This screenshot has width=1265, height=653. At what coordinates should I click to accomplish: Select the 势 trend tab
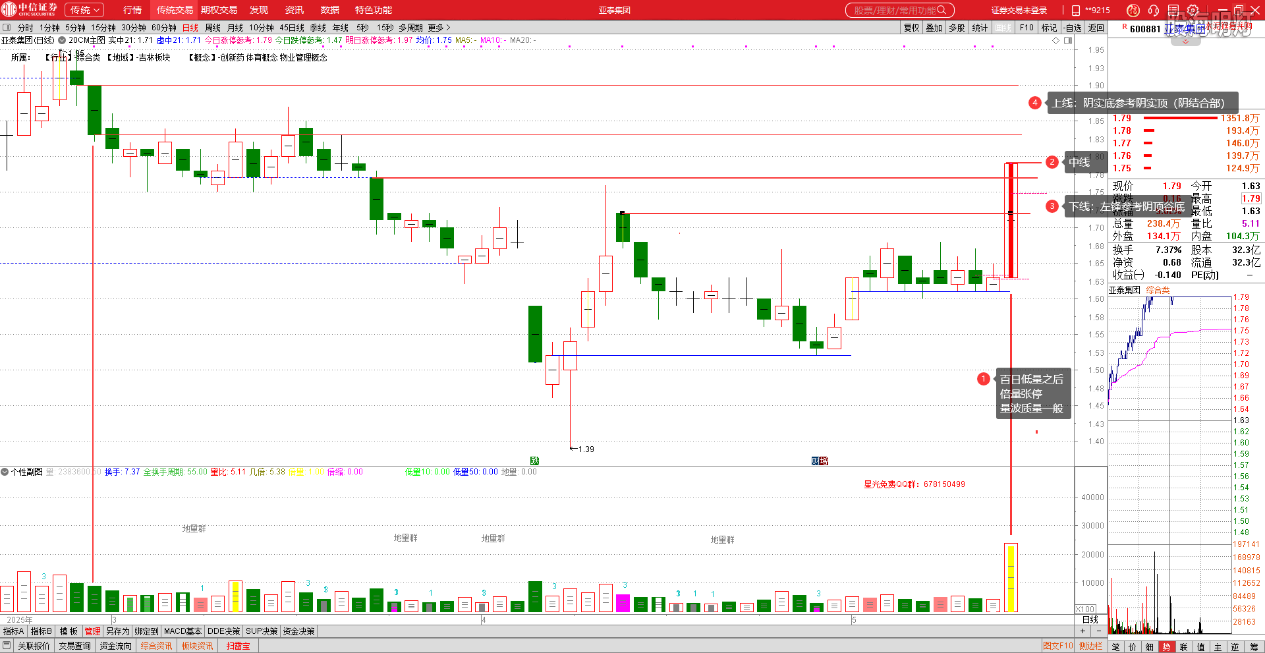pos(1166,647)
